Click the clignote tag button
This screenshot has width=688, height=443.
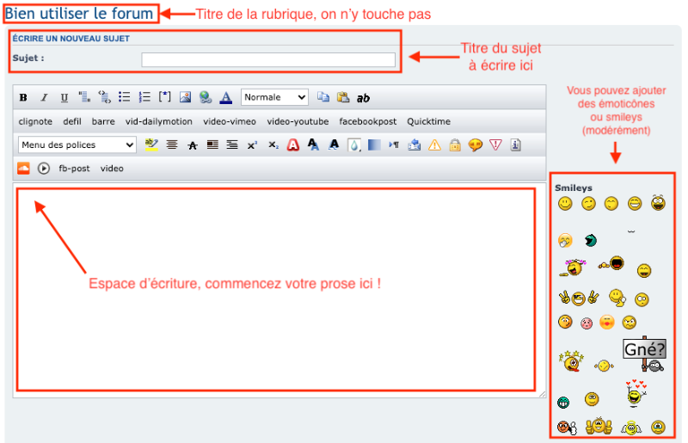[35, 122]
